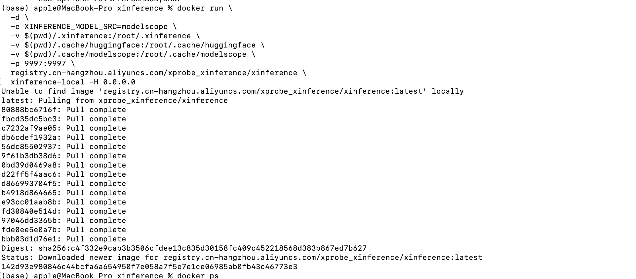Click the "docker ps" command at the bottom
Screen dimensions: 636x279
pos(198,276)
